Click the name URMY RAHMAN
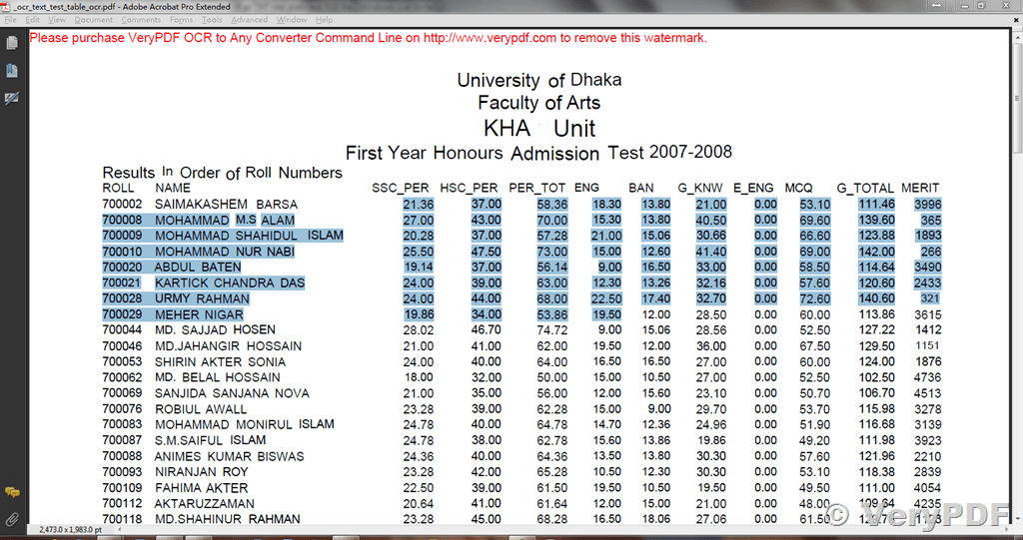 tap(202, 298)
